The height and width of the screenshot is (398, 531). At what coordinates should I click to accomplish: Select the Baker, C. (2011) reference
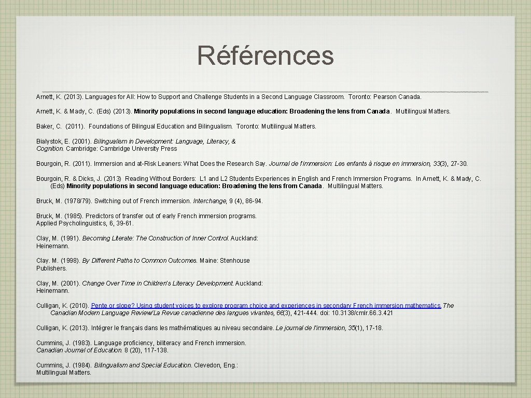176,126
